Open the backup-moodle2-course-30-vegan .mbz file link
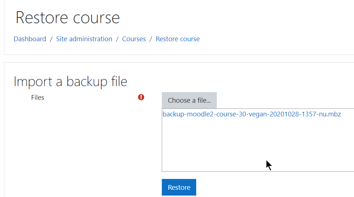The image size is (354, 197). [x=252, y=114]
